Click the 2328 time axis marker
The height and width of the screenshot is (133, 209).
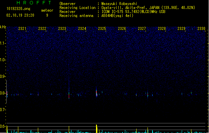point(162,29)
